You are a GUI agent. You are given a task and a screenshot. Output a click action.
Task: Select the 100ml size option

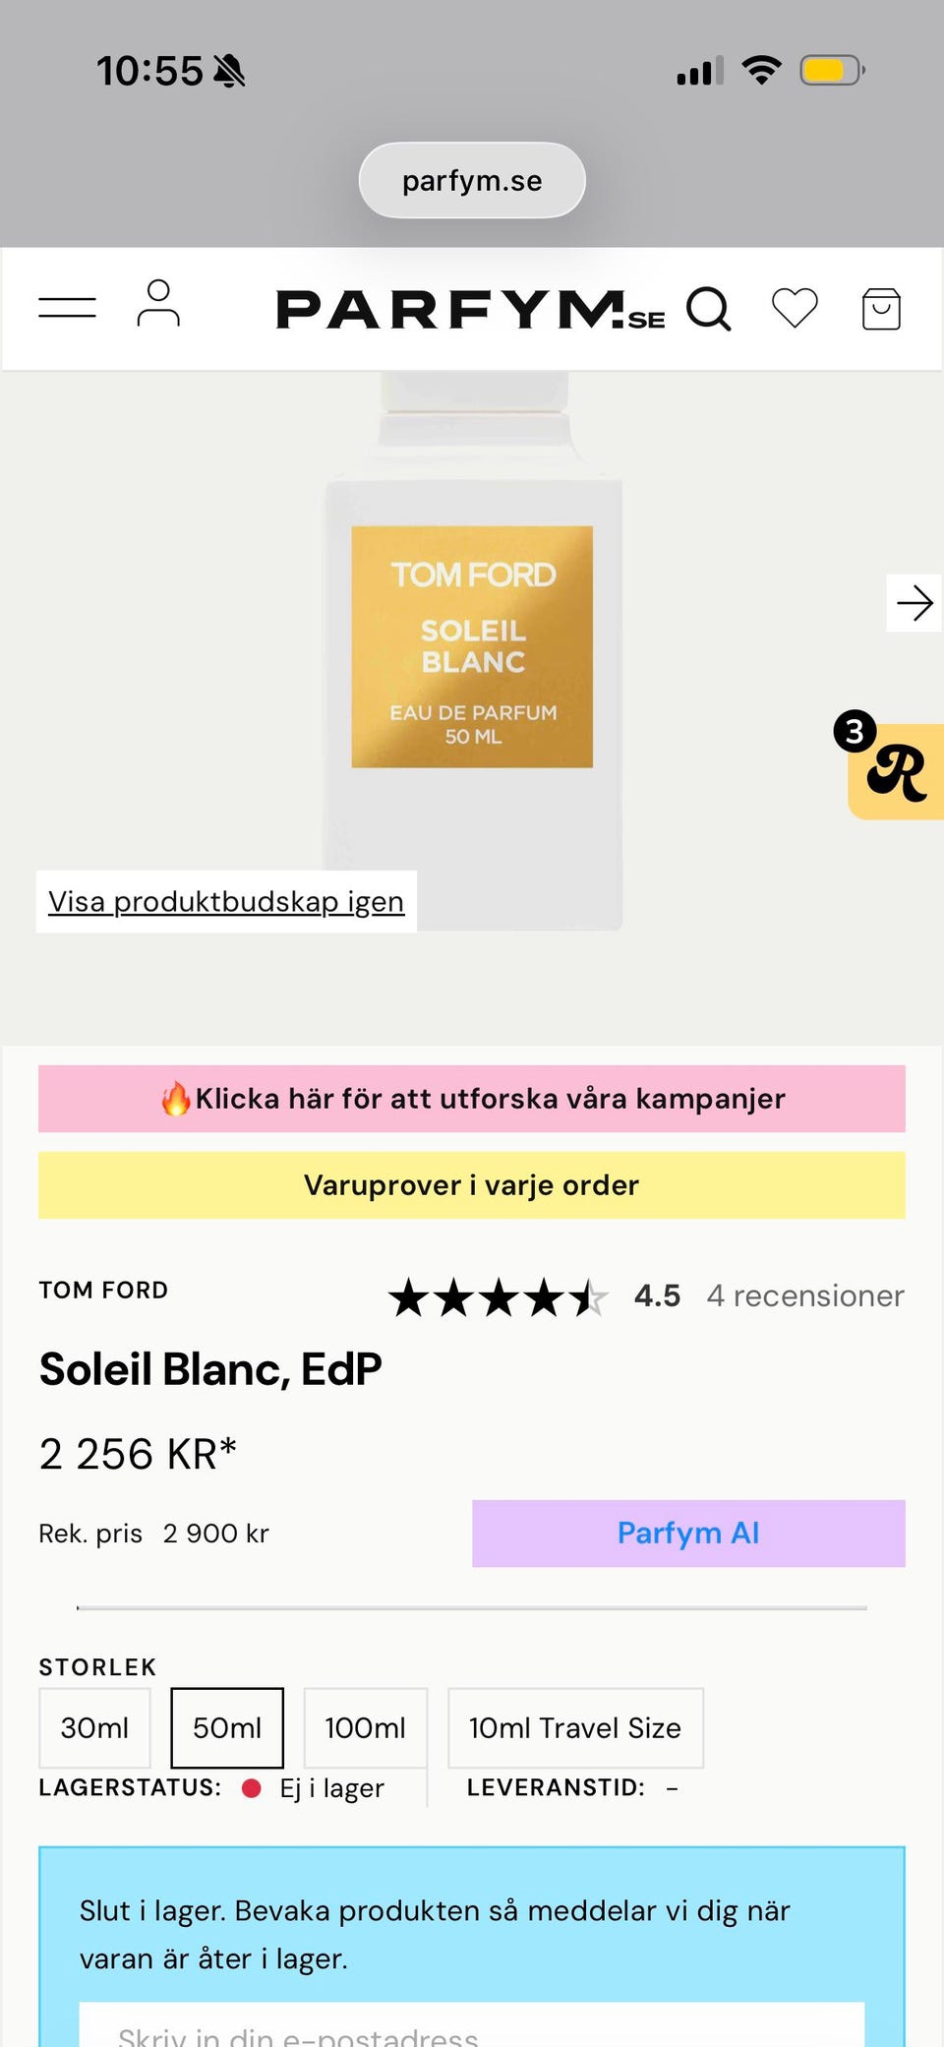pos(365,1727)
